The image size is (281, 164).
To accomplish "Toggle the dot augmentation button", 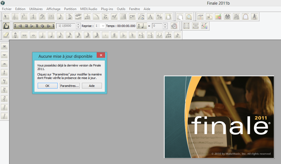I will click(x=105, y=35).
